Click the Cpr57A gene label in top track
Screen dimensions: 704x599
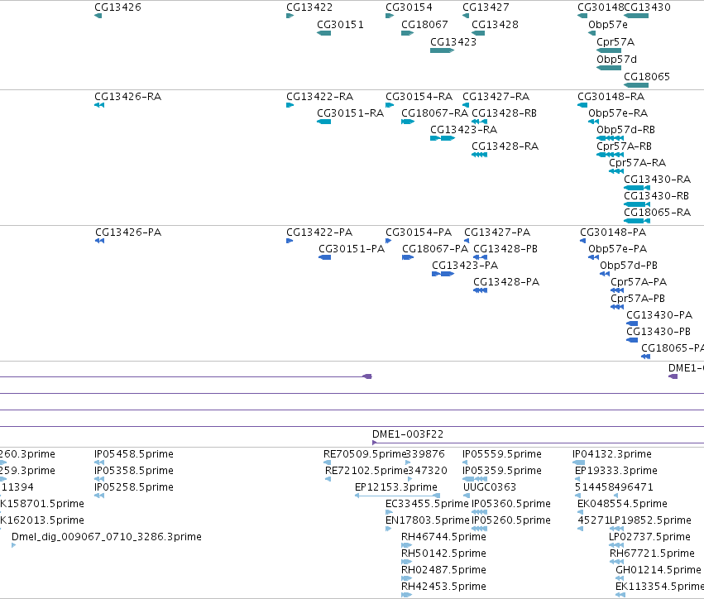click(615, 41)
